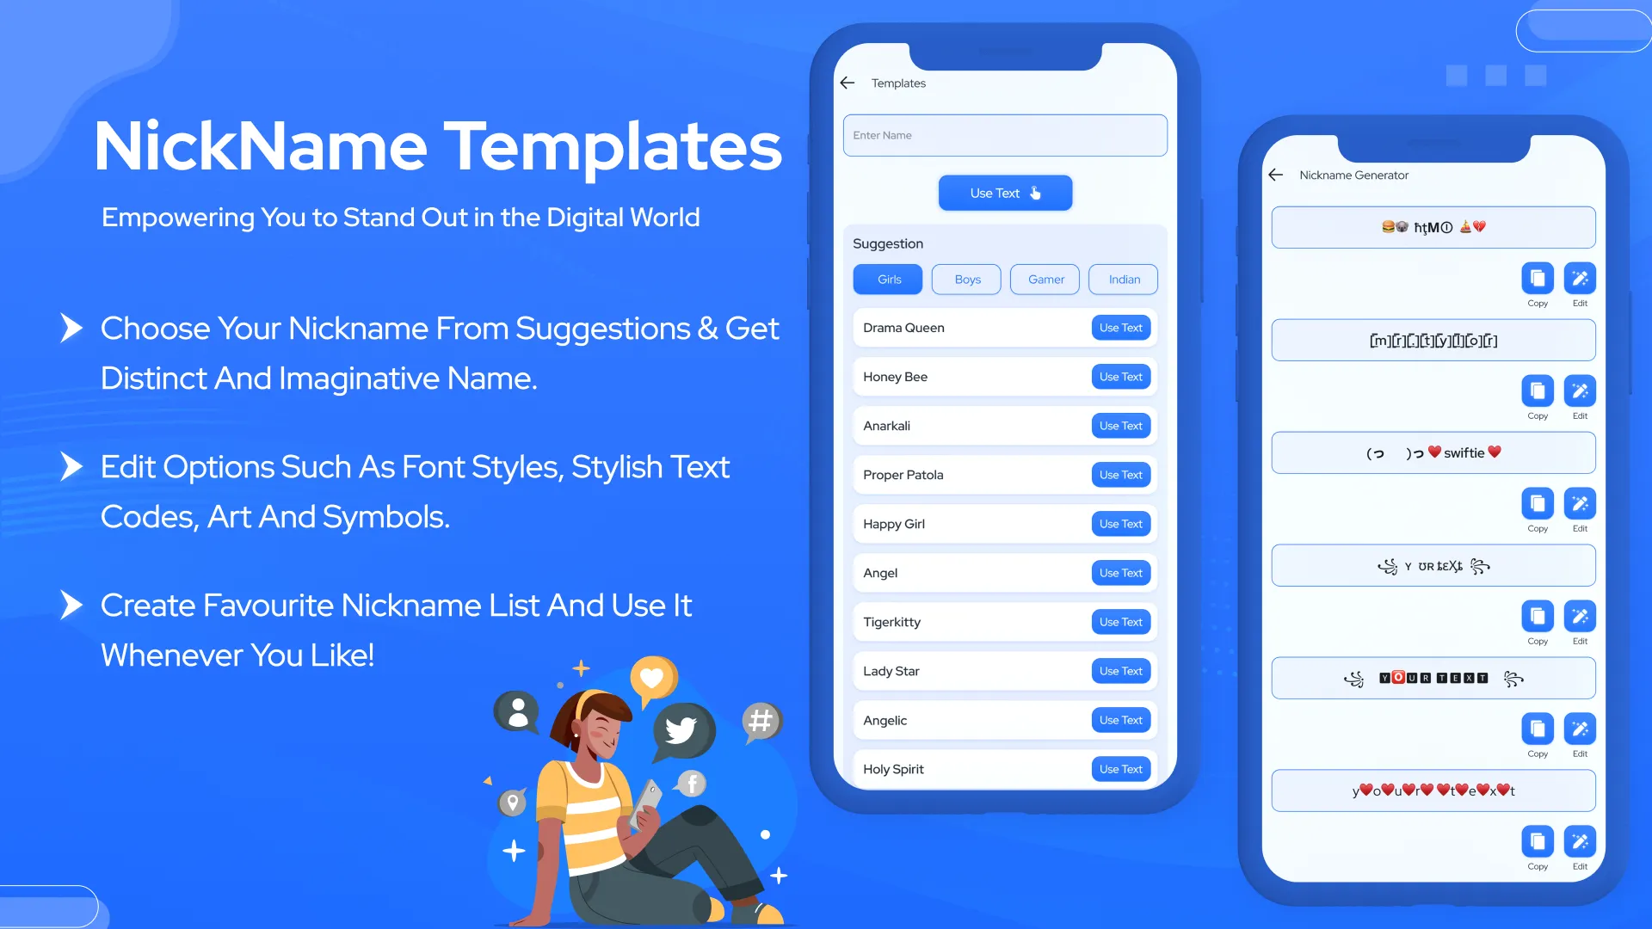Expand suggestions for Holy Spirit nickname
1652x929 pixels.
(1120, 769)
